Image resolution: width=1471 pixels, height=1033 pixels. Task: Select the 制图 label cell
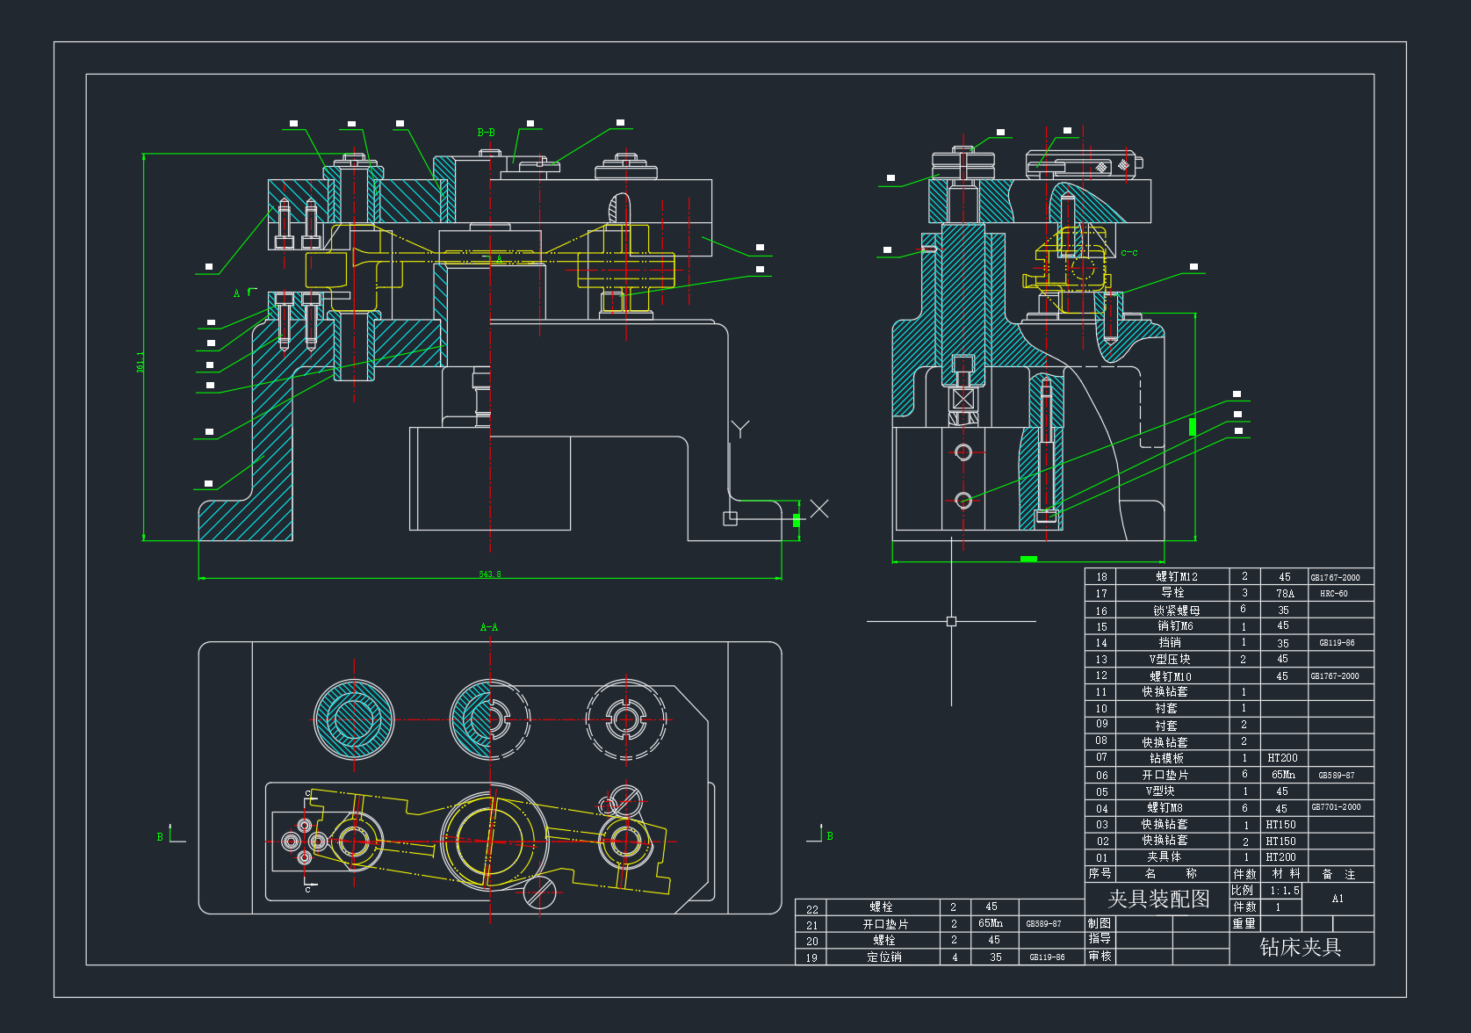point(1100,923)
